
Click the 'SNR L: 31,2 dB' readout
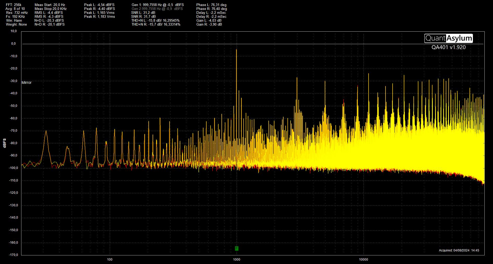click(x=143, y=13)
